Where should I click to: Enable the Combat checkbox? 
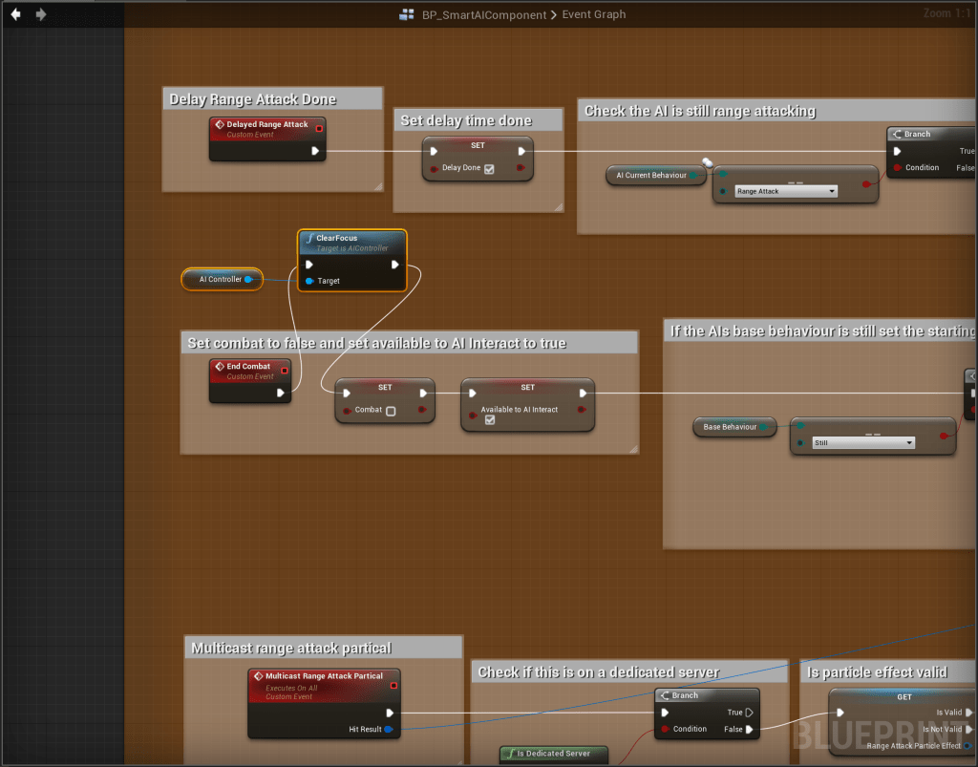(x=391, y=411)
